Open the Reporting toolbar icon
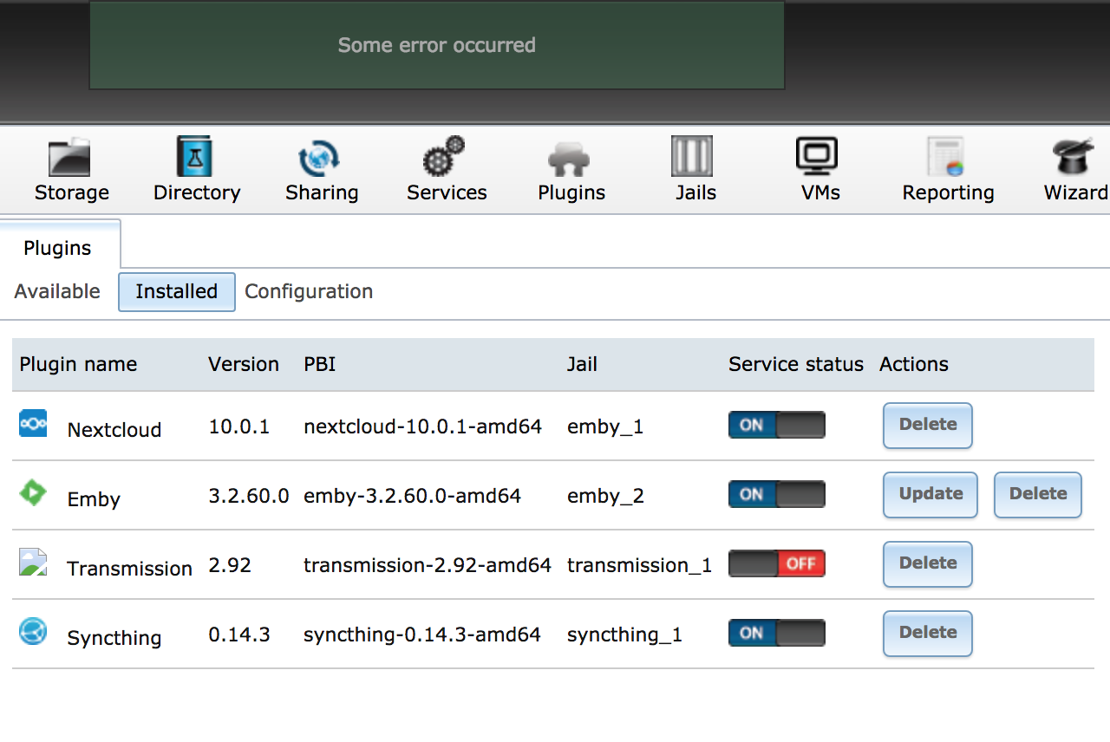The height and width of the screenshot is (742, 1110). (945, 158)
